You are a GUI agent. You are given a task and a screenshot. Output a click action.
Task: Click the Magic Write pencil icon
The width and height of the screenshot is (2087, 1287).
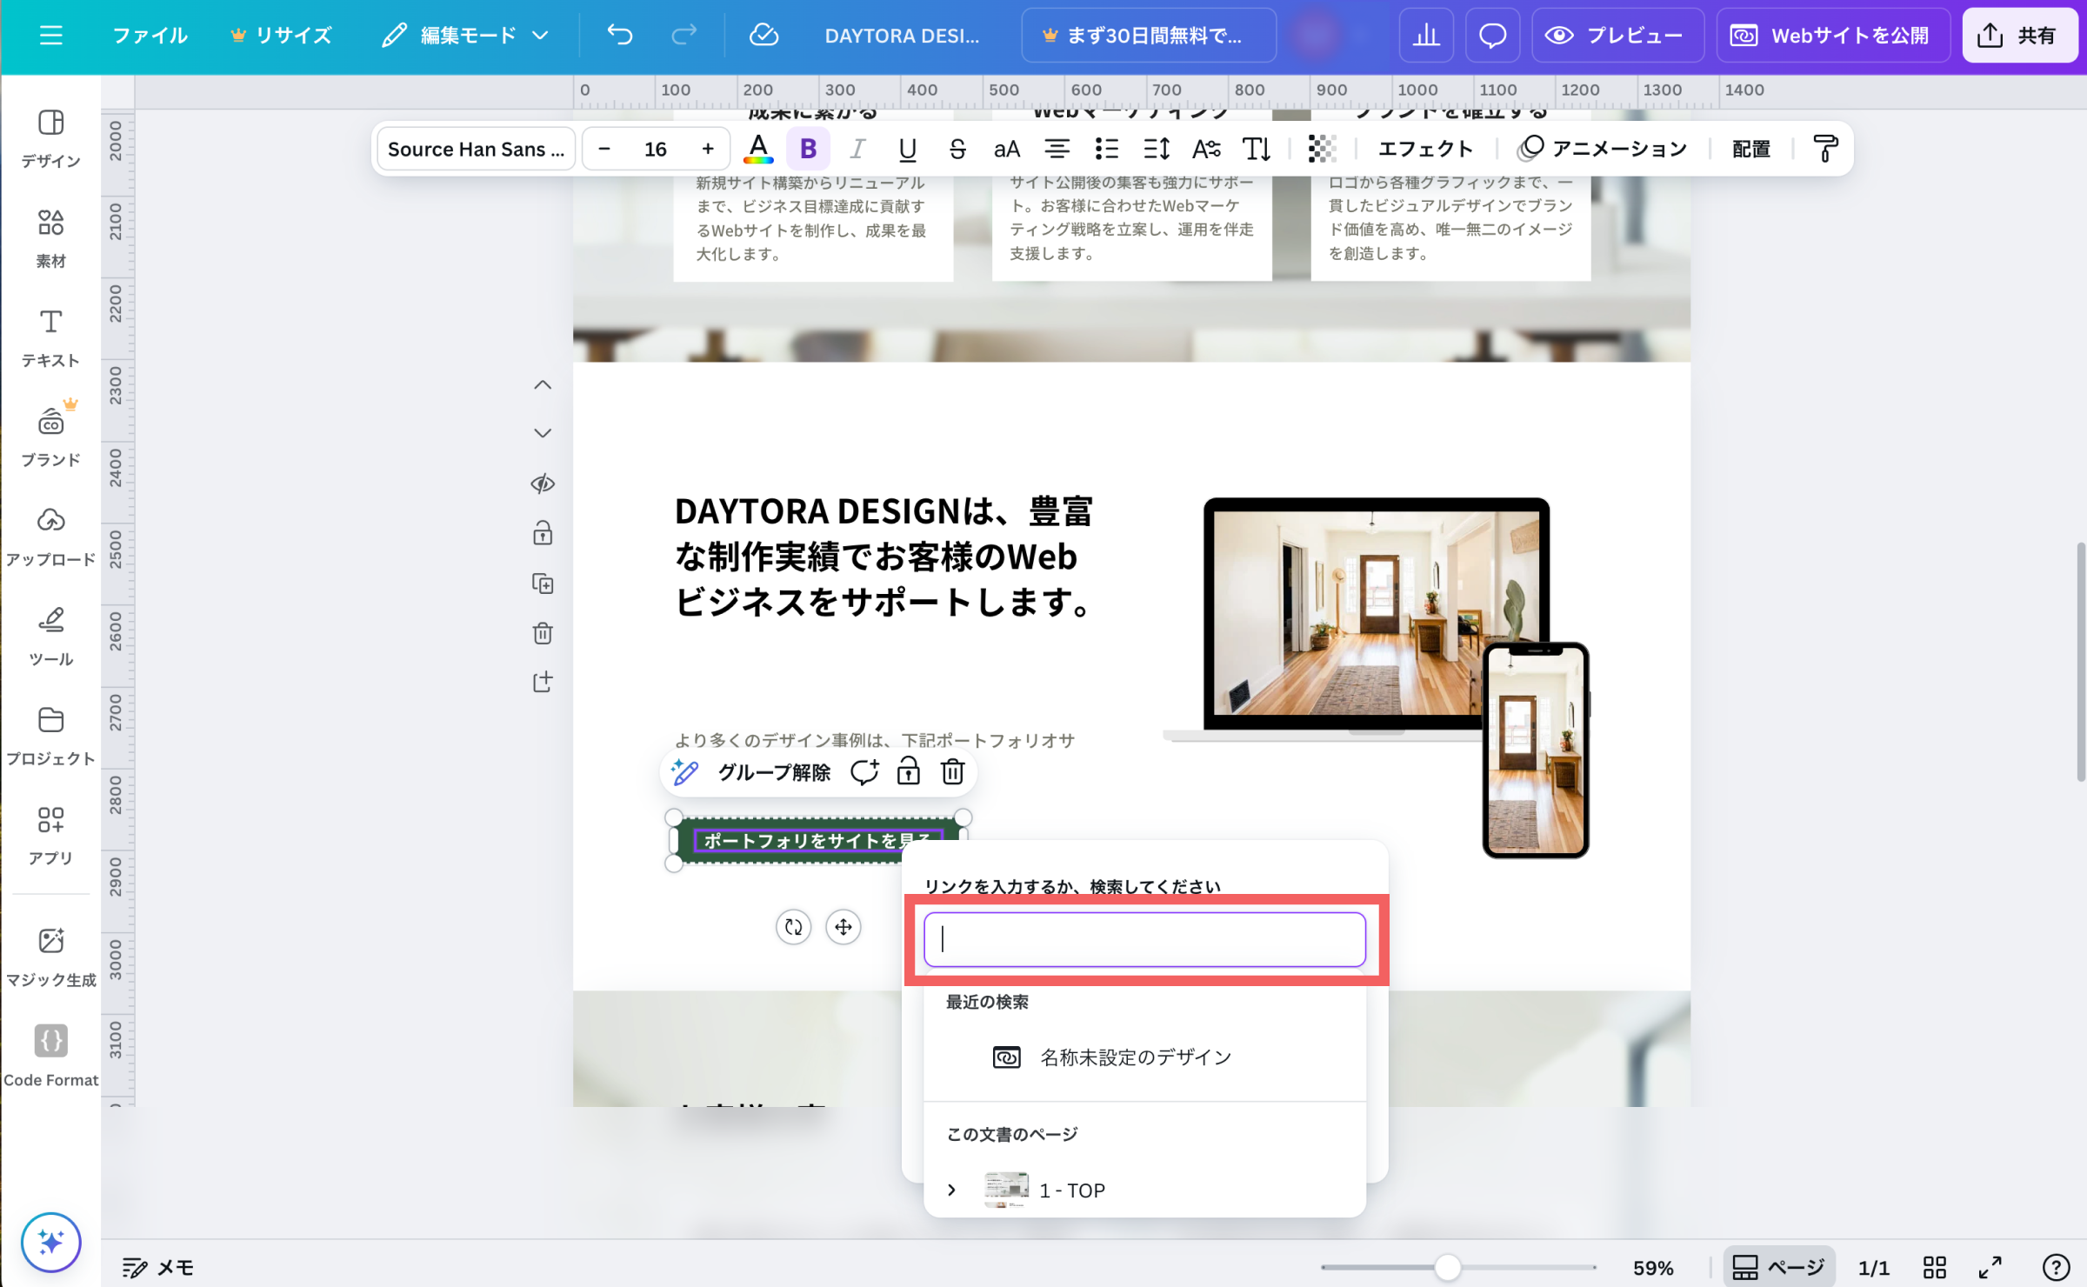click(685, 772)
